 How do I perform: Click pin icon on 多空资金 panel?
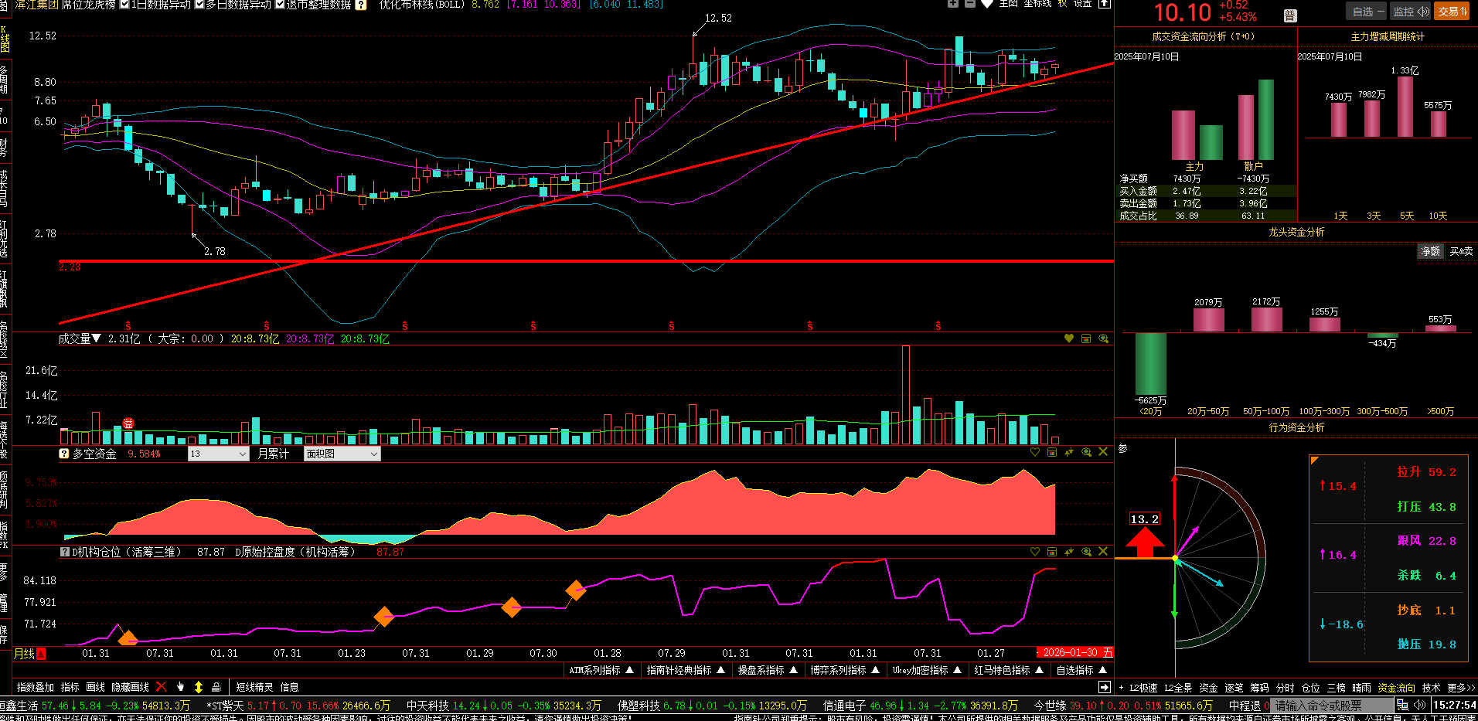[1069, 452]
